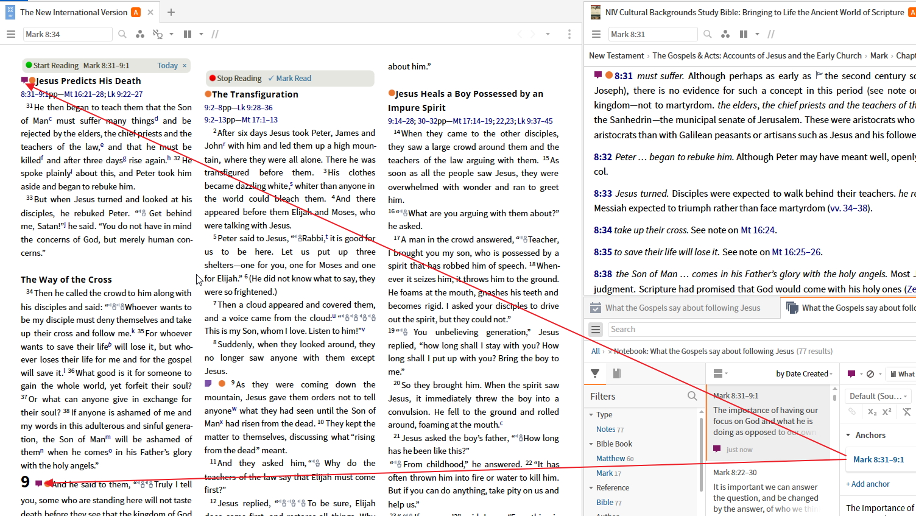Select the funnel Filters sidebar tab
Viewport: 916px width, 516px height.
(x=595, y=373)
